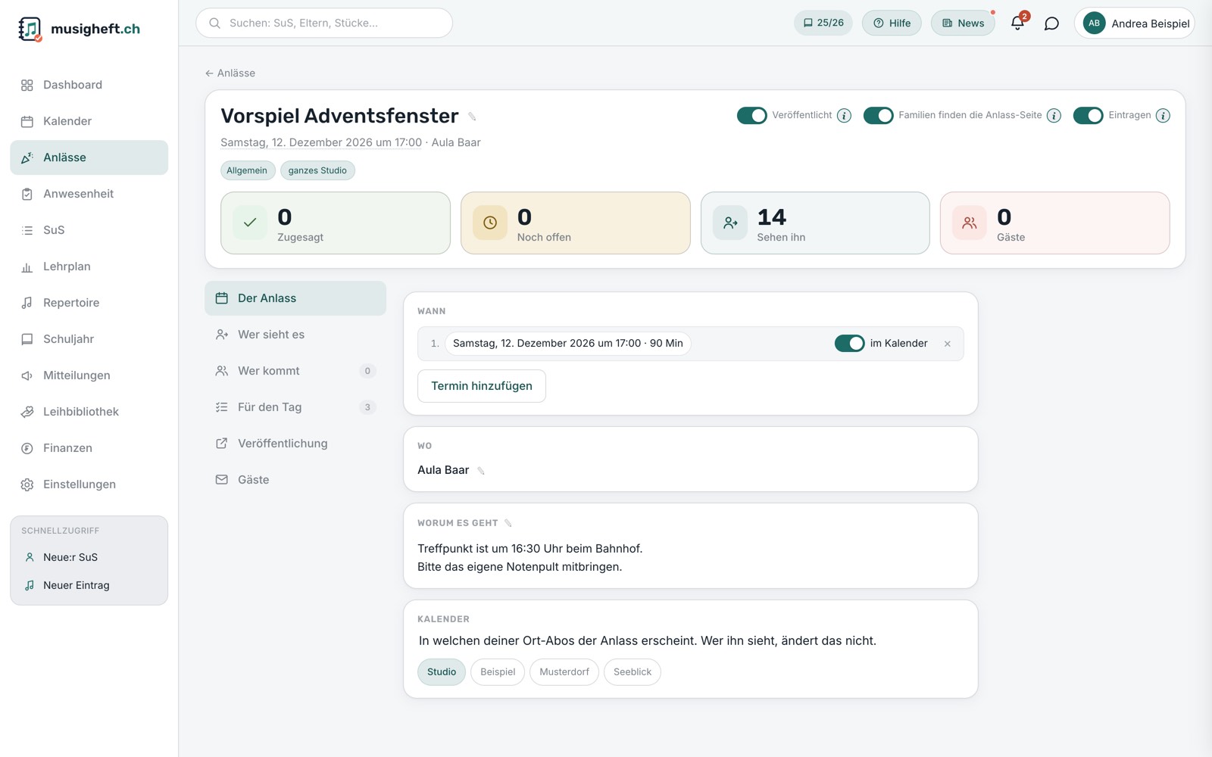This screenshot has height=757, width=1212.
Task: Open the Dashboard from the sidebar
Action: [89, 85]
